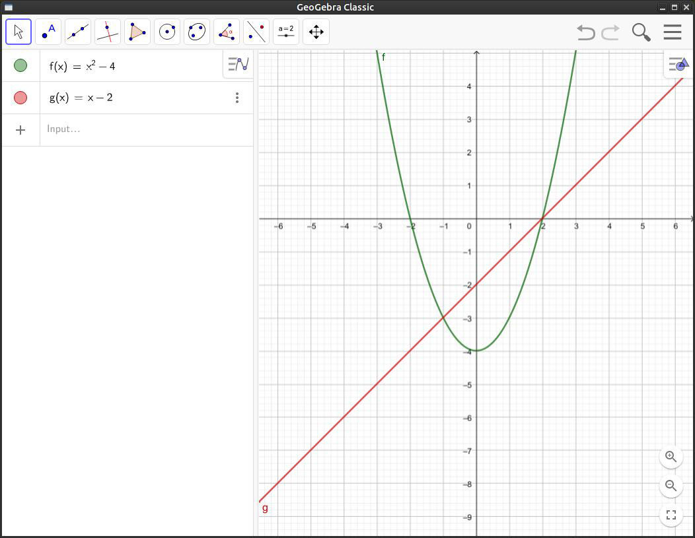Select Reflect about Line tool
Screen dimensions: 695x538
[x=256, y=32]
